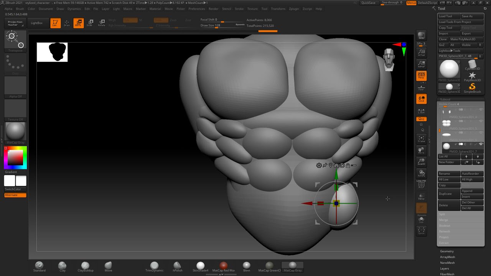The image size is (491, 276).
Task: Click the AAHalf zoom icon
Action: tap(421, 64)
